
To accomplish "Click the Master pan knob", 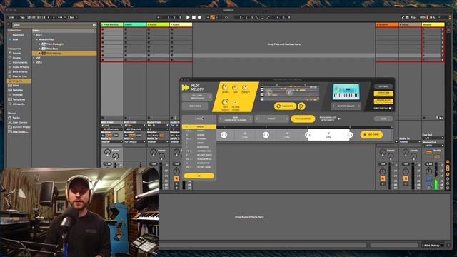I will click(428, 171).
